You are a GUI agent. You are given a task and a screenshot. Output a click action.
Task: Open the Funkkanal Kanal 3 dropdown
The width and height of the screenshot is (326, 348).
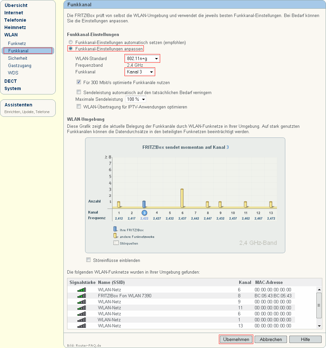click(139, 72)
